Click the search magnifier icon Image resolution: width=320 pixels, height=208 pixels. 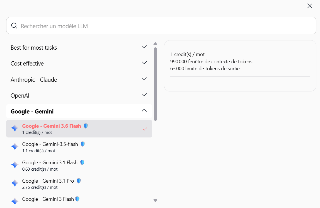14,26
